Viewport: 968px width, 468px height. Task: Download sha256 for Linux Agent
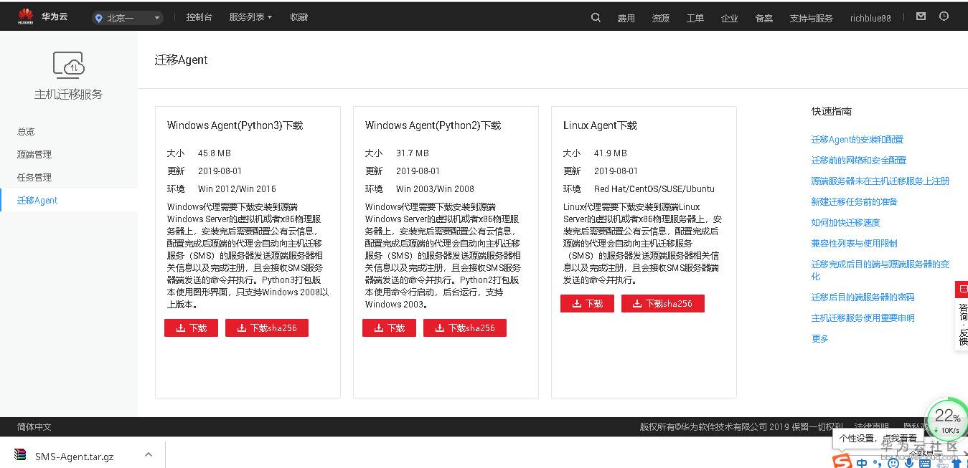(663, 304)
